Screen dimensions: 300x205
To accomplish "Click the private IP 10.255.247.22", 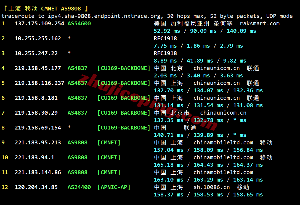I will (36, 53).
